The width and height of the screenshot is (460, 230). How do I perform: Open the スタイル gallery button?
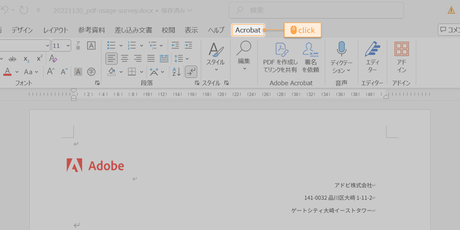(x=216, y=57)
